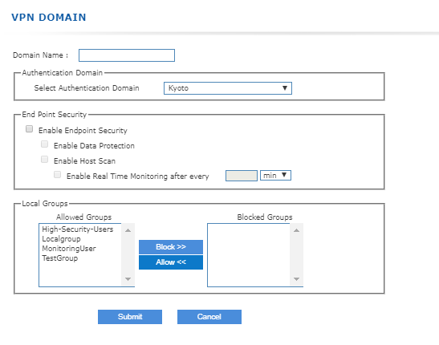This screenshot has height=345, width=439.
Task: Click the Allow << button
Action: (171, 262)
